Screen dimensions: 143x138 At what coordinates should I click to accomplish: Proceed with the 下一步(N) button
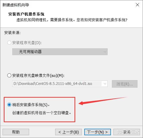(98, 132)
